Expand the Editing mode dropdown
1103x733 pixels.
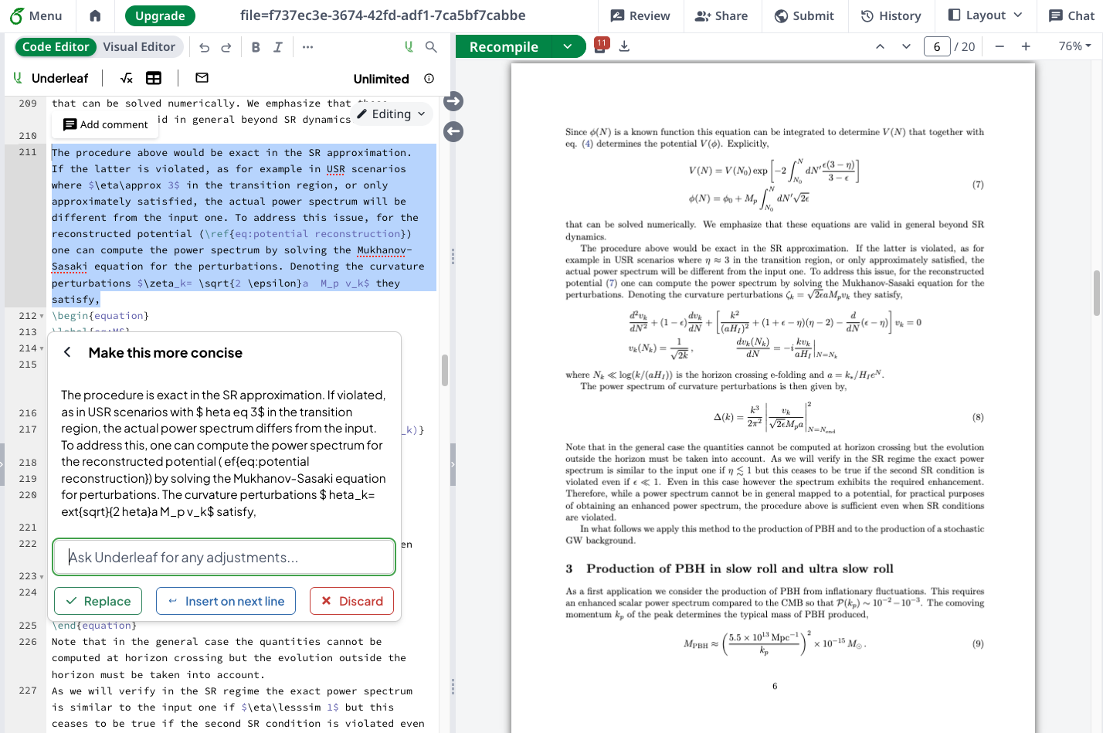tap(392, 114)
